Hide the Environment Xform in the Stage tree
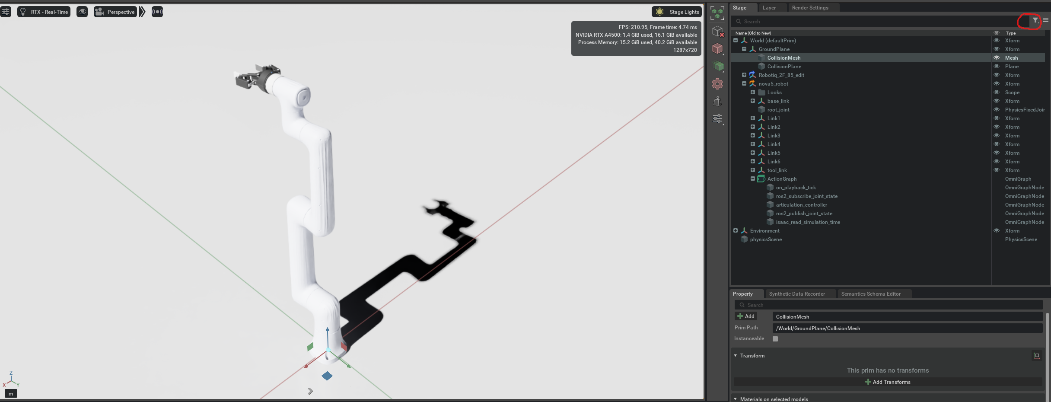1051x402 pixels. pyautogui.click(x=997, y=230)
